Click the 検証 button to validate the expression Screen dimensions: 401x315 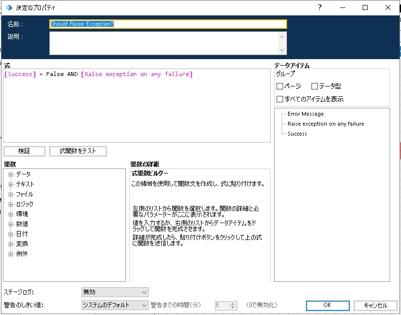24,151
